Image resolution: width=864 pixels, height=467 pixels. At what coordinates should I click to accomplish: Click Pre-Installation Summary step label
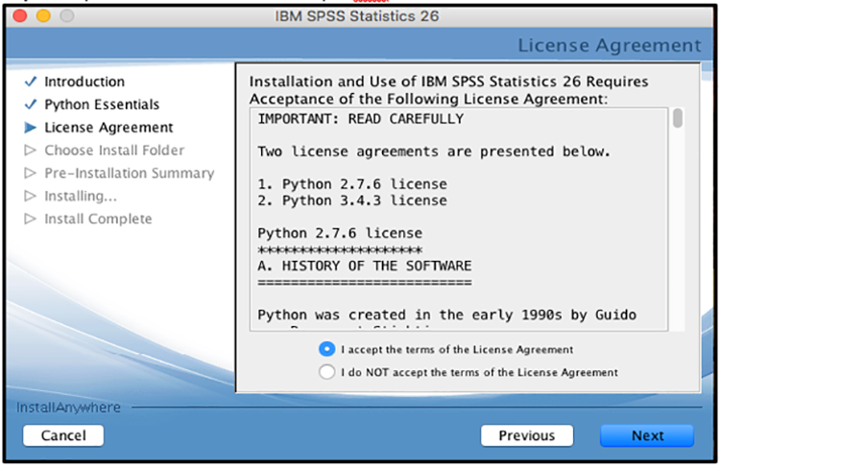[x=130, y=173]
